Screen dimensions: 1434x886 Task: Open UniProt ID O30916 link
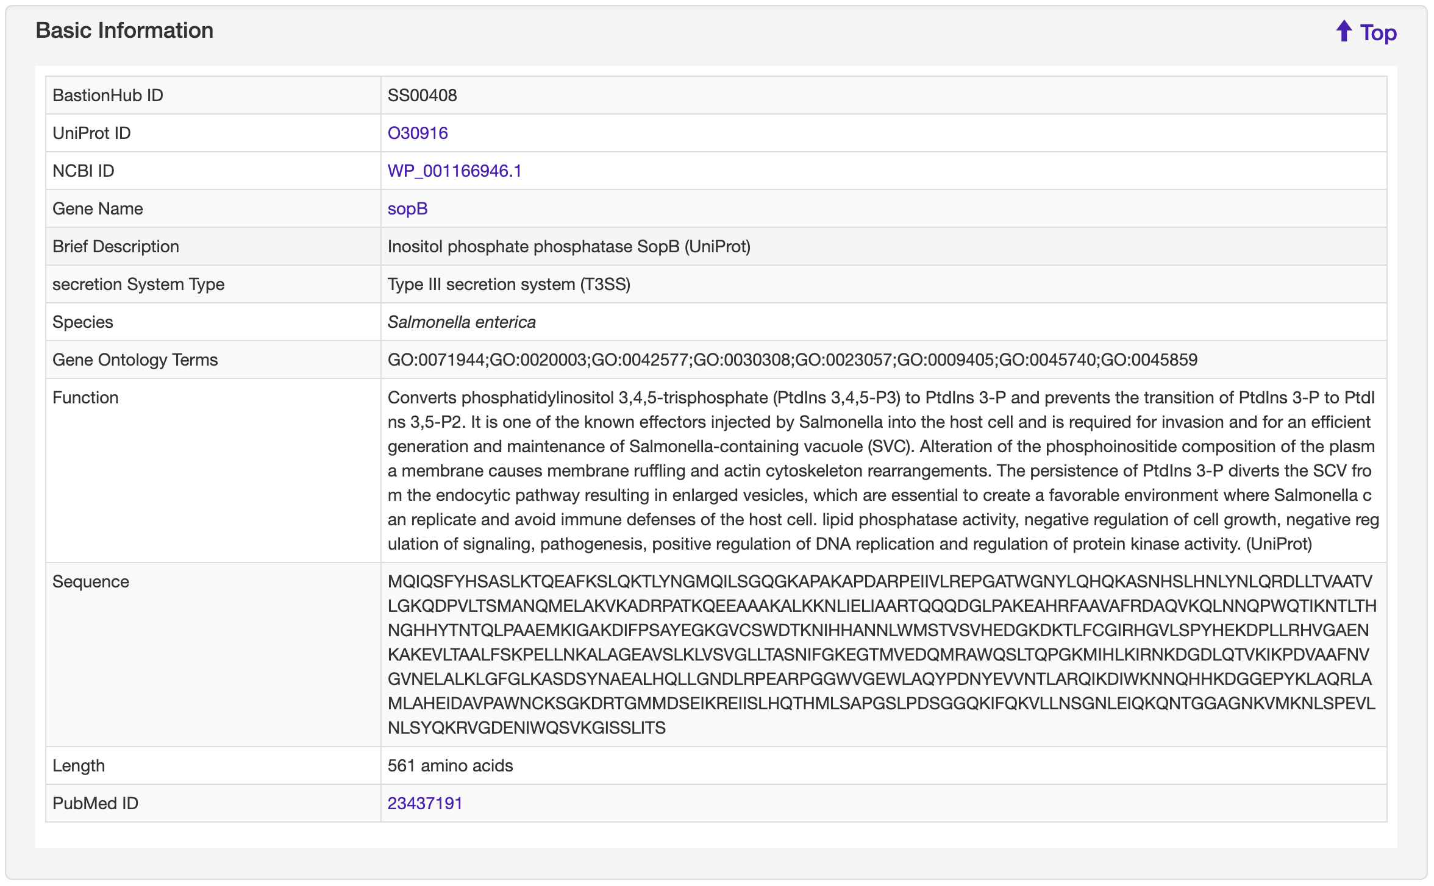(418, 133)
